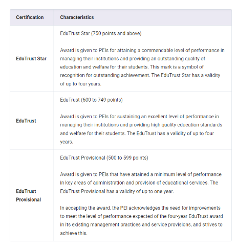Click paragraph starting 'Award is given to PEIs for sustaining'
This screenshot has width=237, height=248.
pos(141,129)
